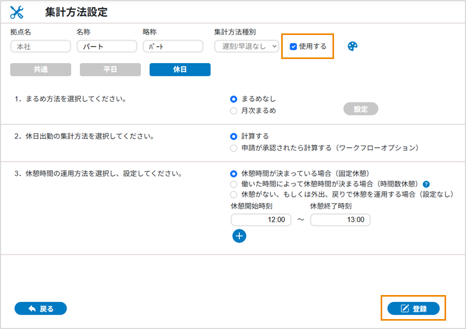This screenshot has width=466, height=329.
Task: Click the gray 設定 button
Action: coord(360,109)
